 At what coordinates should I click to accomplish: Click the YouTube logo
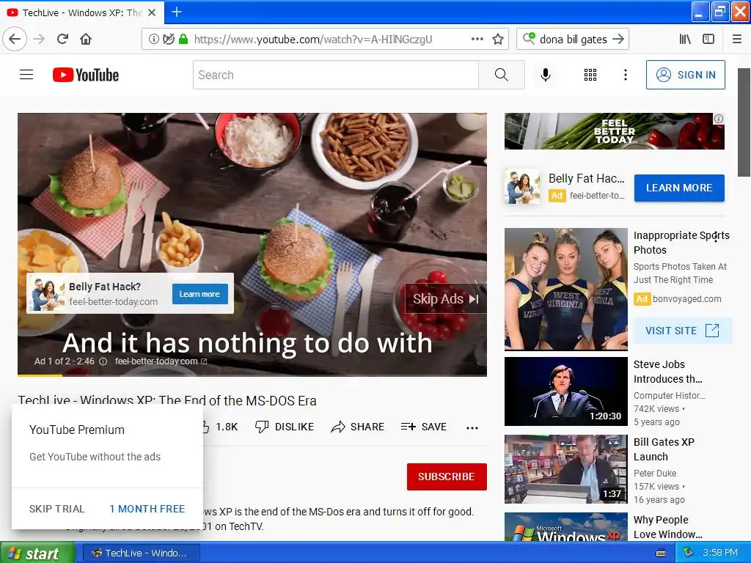point(86,75)
